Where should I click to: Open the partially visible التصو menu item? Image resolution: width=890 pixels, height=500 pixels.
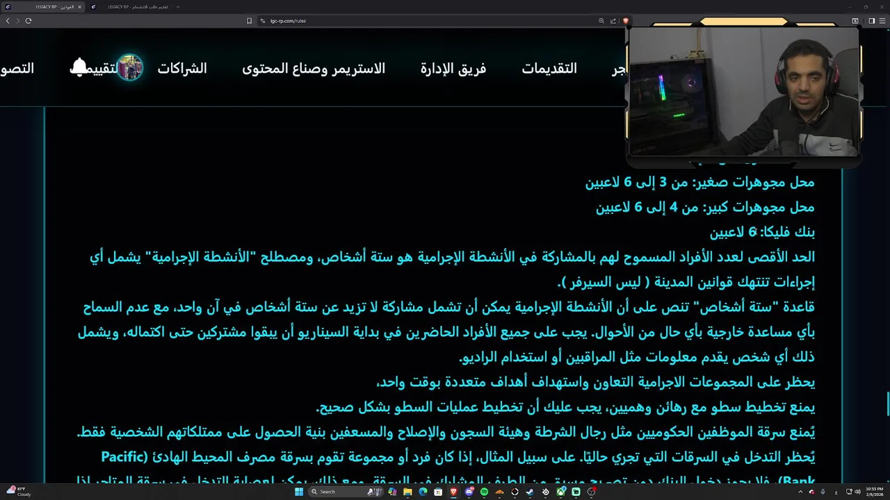pos(17,68)
